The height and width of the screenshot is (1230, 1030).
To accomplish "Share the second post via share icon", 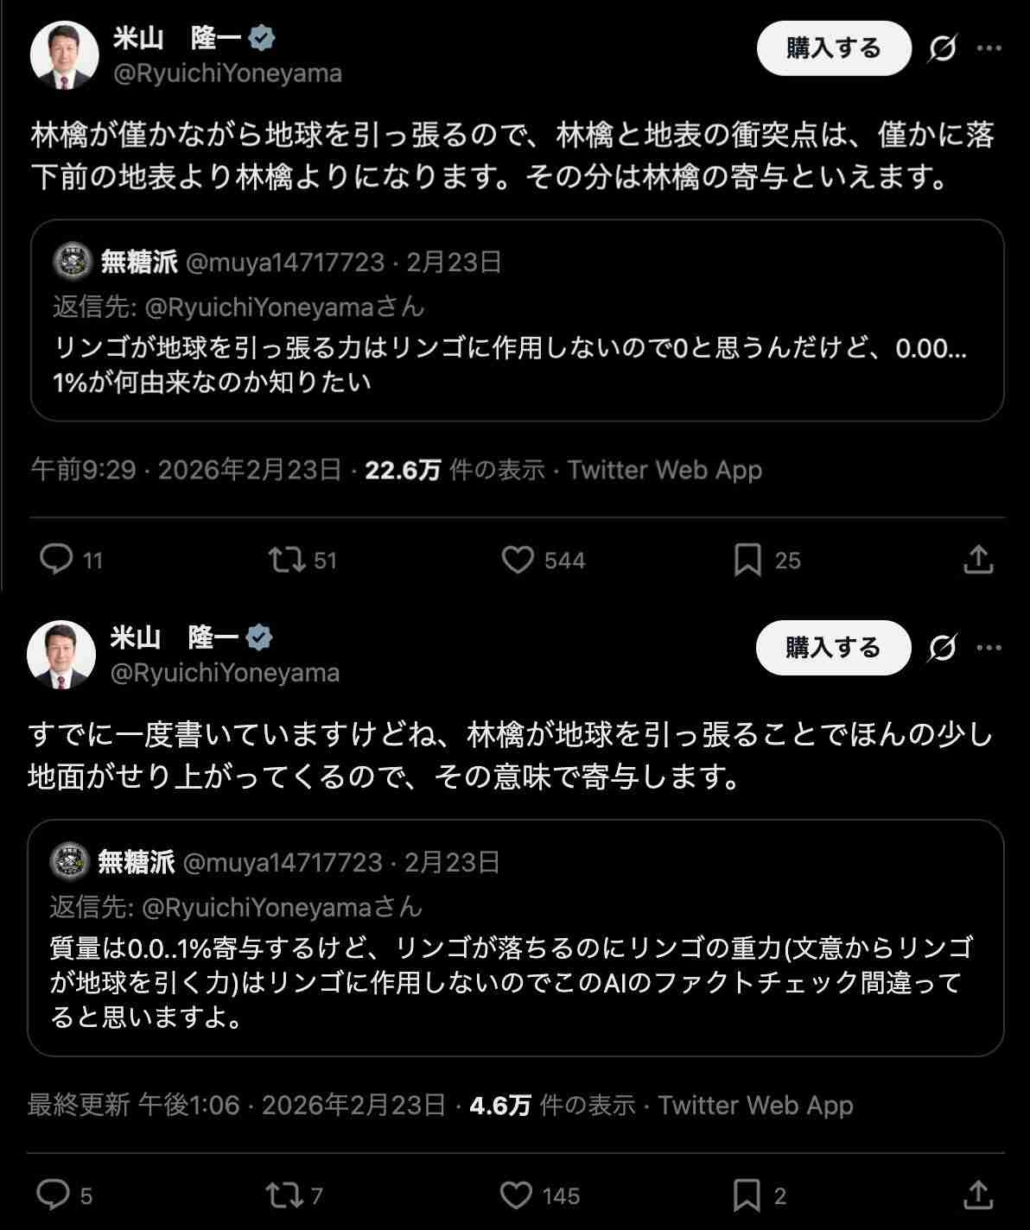I will [977, 1195].
